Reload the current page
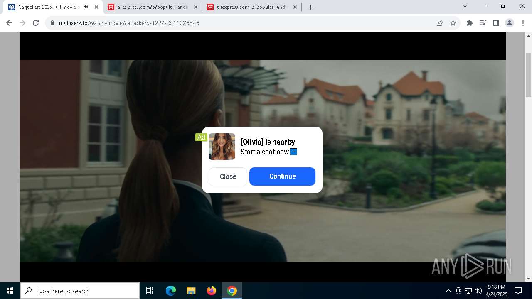Viewport: 532px width, 299px height. (x=36, y=23)
